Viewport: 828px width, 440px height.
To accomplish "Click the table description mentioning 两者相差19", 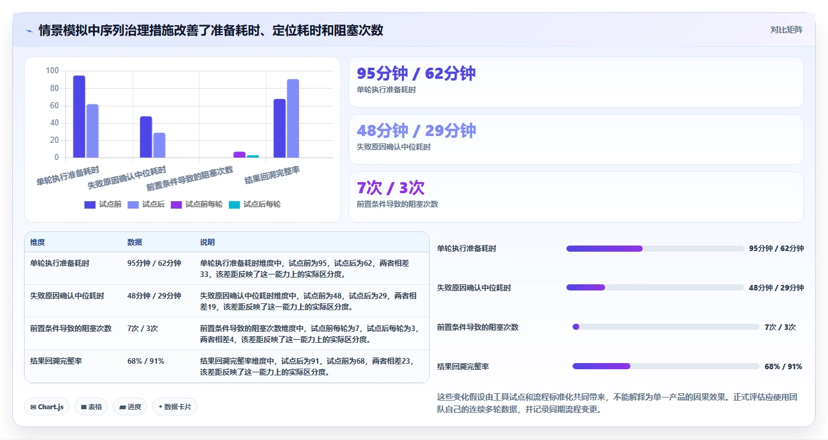I will tap(308, 301).
